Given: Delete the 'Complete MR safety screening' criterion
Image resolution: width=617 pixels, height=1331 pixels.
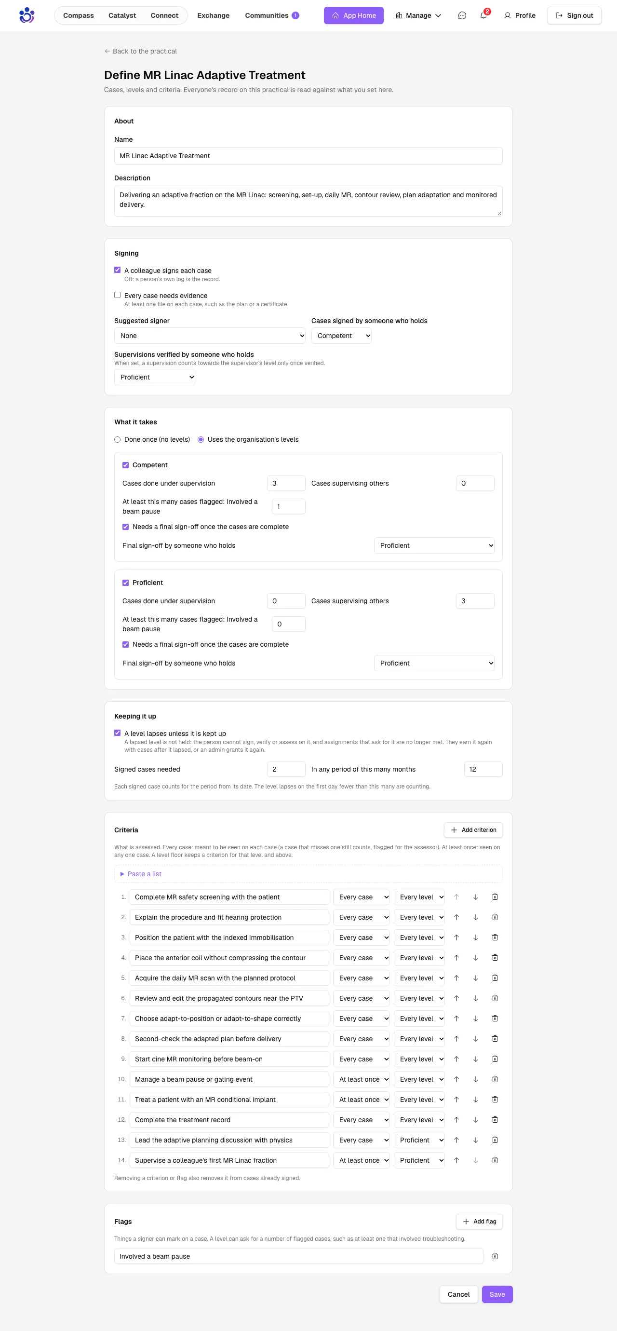Looking at the screenshot, I should coord(495,897).
